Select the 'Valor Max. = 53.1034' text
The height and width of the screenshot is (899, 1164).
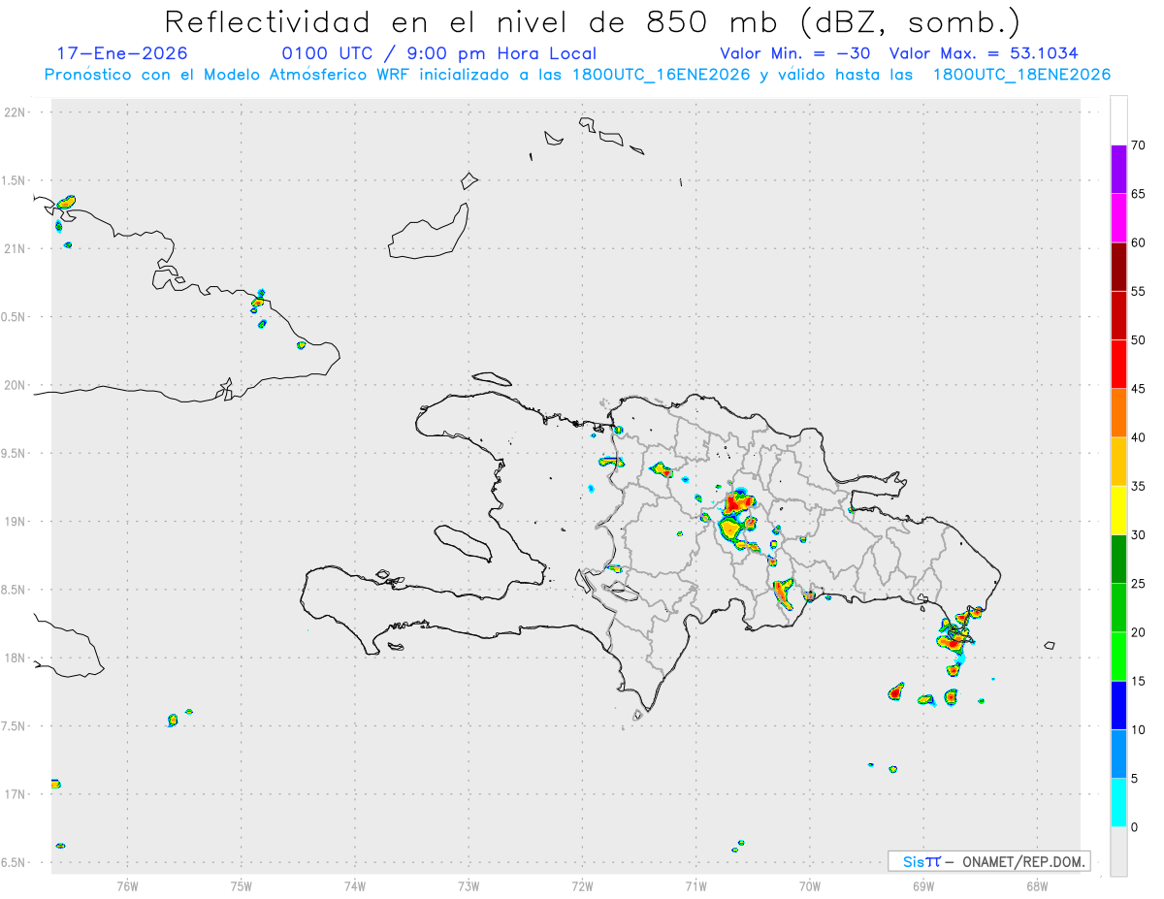point(984,53)
